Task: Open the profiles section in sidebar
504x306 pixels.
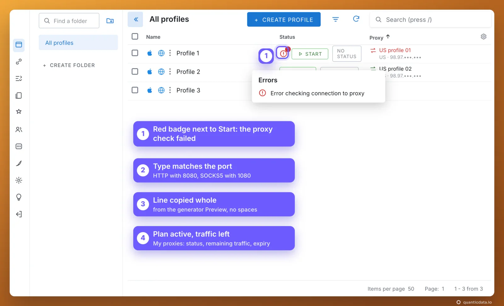Action: [x=19, y=45]
